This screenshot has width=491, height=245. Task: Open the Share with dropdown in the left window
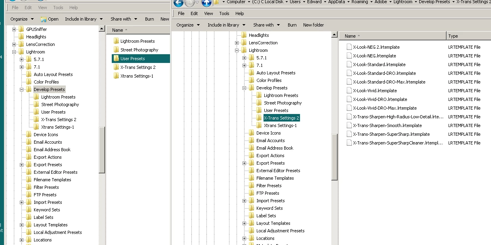tap(124, 19)
